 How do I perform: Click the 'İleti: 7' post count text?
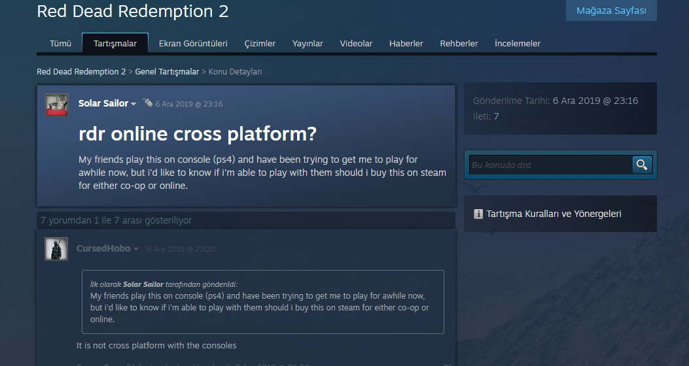click(x=486, y=116)
